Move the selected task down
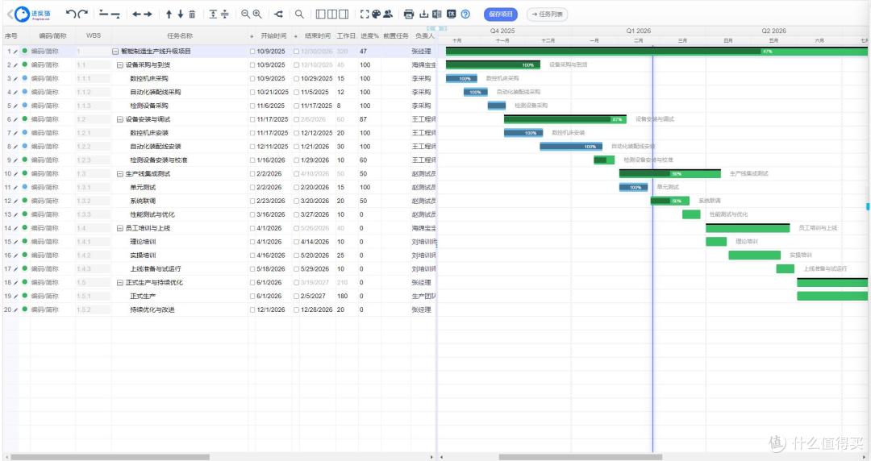 click(181, 14)
